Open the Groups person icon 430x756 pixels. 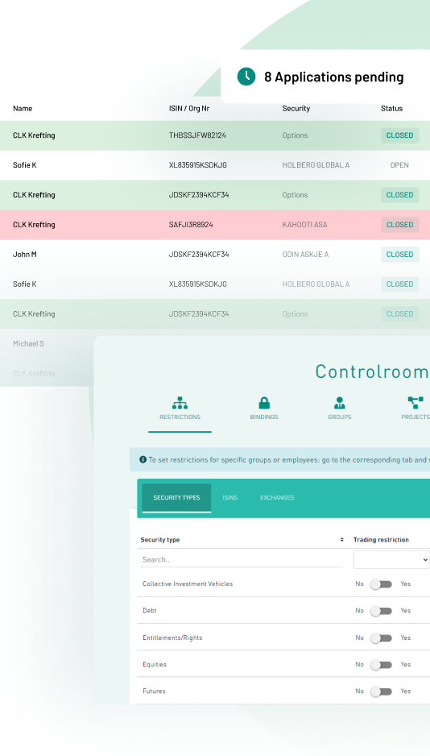coord(340,403)
